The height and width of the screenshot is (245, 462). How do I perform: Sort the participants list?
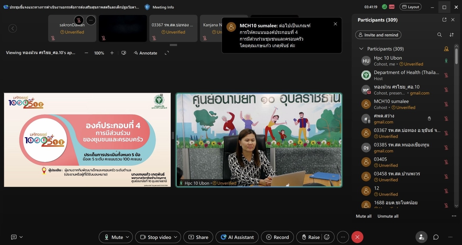click(451, 35)
